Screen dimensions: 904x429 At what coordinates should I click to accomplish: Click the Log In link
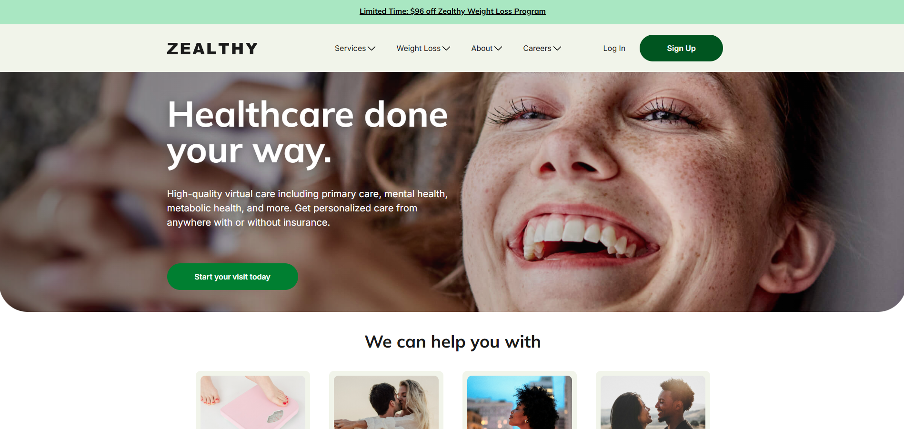(x=614, y=48)
